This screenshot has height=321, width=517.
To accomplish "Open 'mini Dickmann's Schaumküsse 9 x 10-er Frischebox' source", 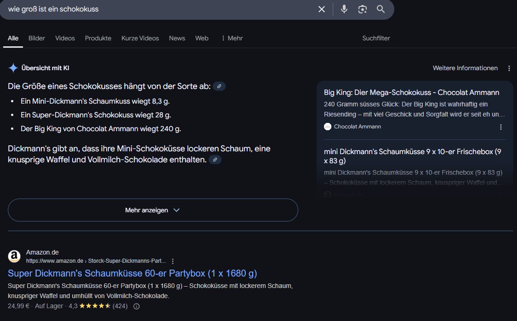I will [x=413, y=156].
